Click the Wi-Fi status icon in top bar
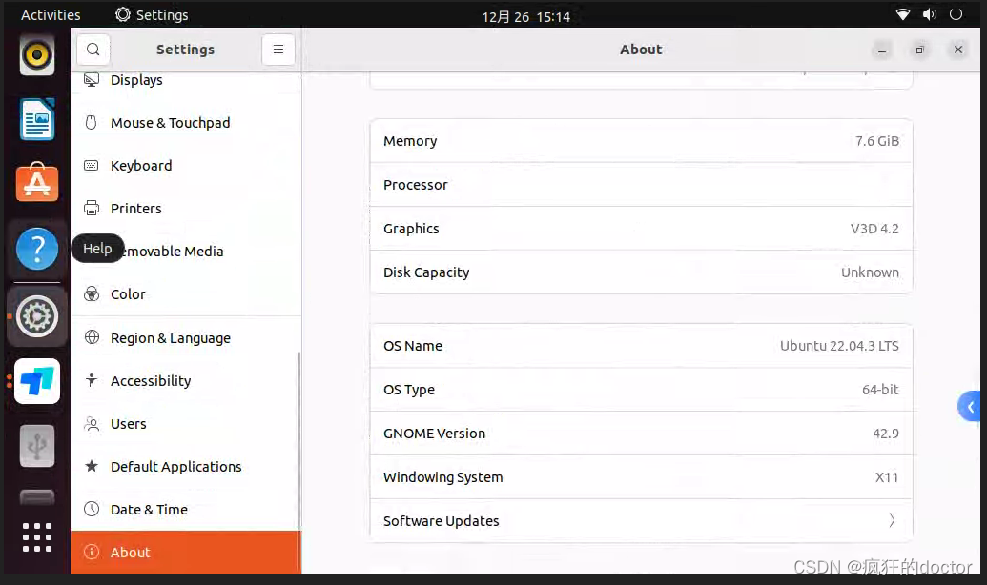Viewport: 987px width, 585px height. [901, 14]
